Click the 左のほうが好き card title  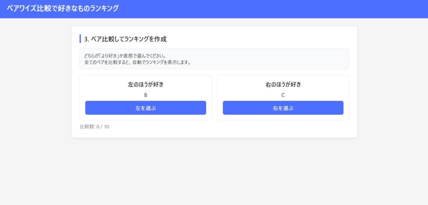145,85
